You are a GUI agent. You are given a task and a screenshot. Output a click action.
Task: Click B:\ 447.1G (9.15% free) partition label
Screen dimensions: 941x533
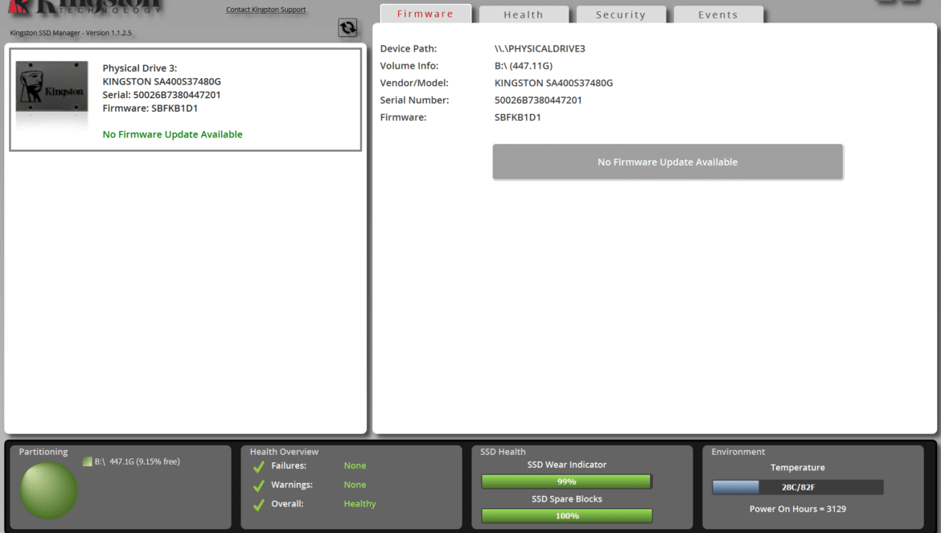click(x=137, y=461)
